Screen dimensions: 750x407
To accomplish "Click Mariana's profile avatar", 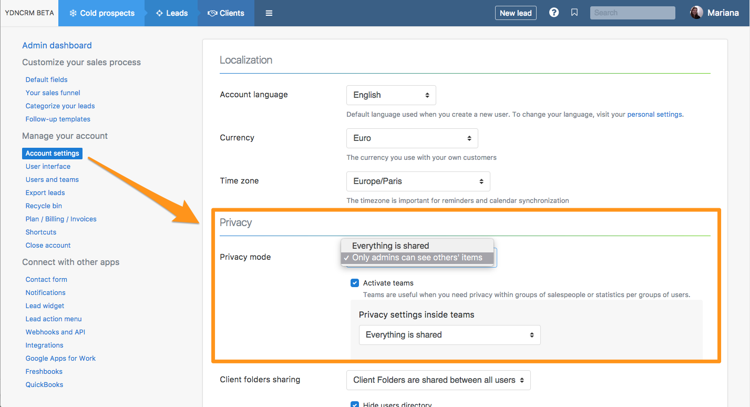I will (696, 13).
